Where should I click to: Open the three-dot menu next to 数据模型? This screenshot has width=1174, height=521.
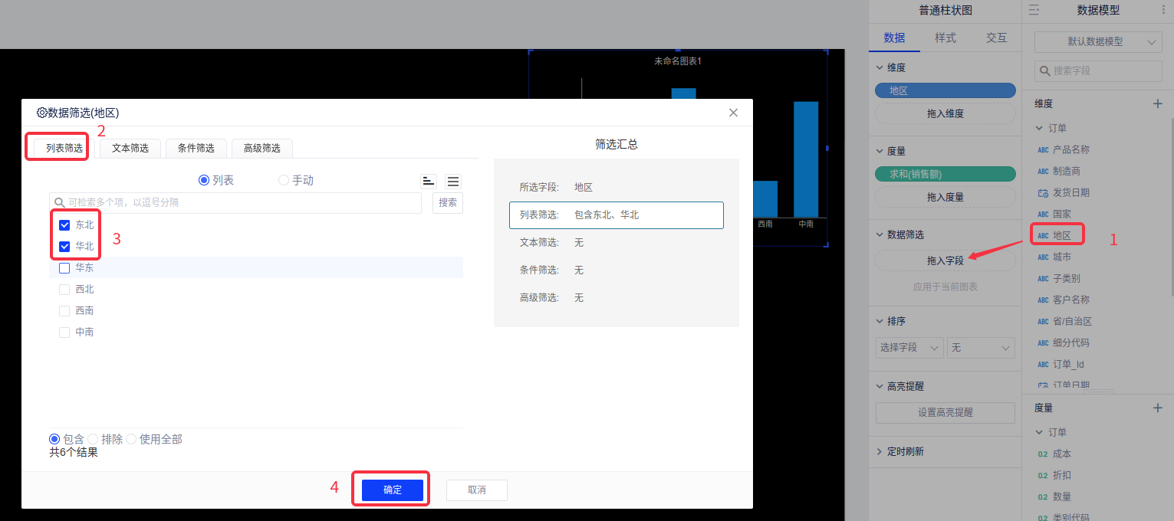pos(1164,10)
